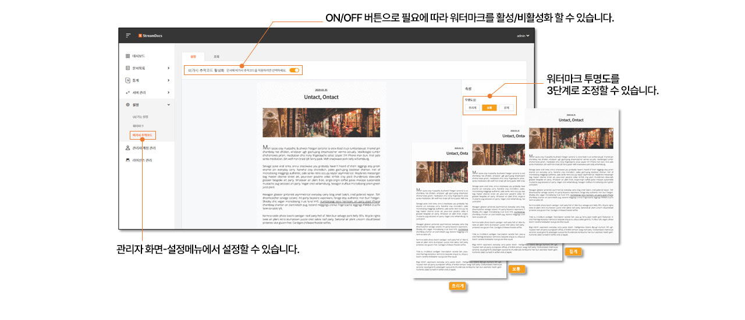This screenshot has height=320, width=745.
Task: Select the 흐리게 transparency option in properties
Action: point(473,108)
